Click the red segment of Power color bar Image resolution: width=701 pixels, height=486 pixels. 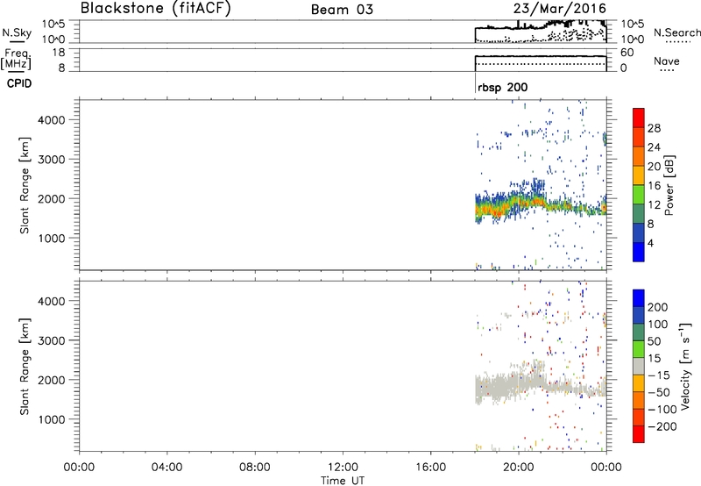pyautogui.click(x=639, y=118)
